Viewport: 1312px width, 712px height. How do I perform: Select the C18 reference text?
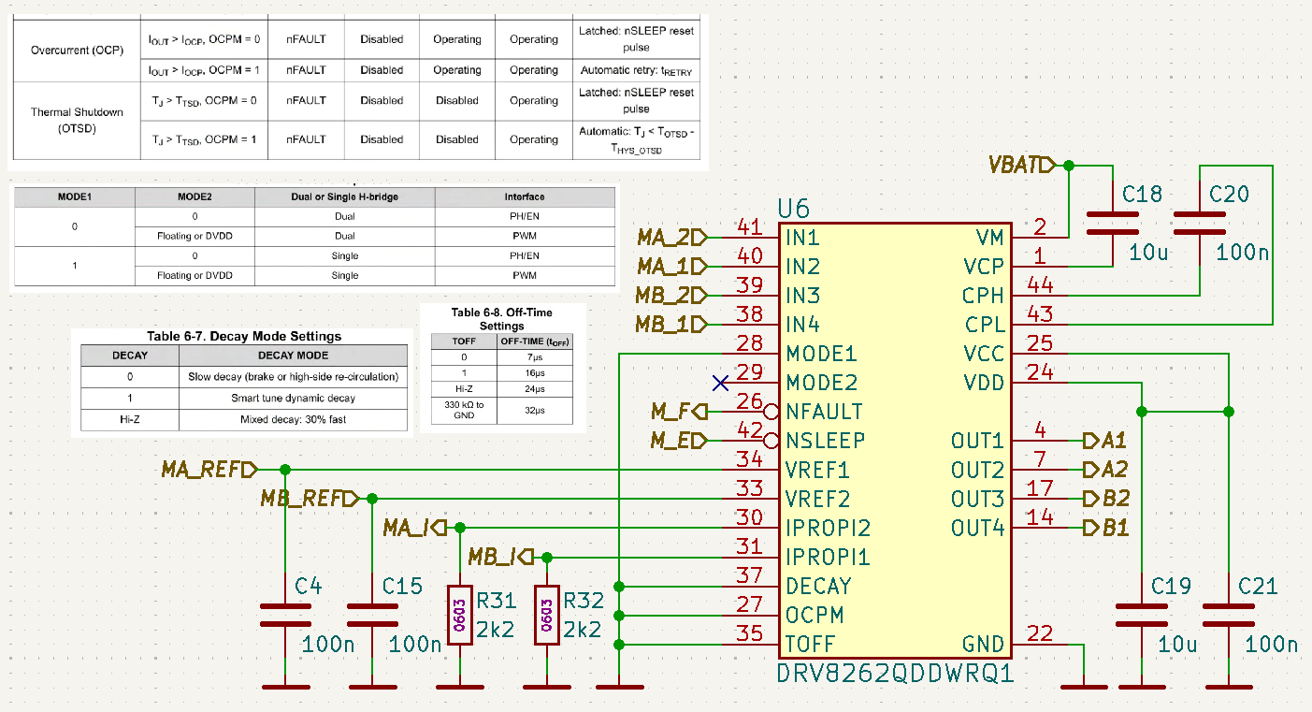(1143, 195)
